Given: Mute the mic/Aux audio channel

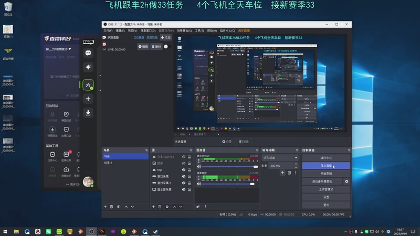Looking at the screenshot, I should [199, 166].
